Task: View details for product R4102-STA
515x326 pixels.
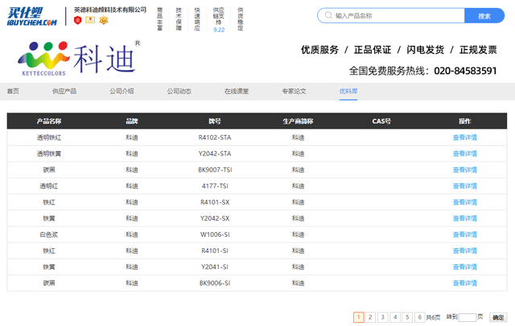Action: [464, 137]
